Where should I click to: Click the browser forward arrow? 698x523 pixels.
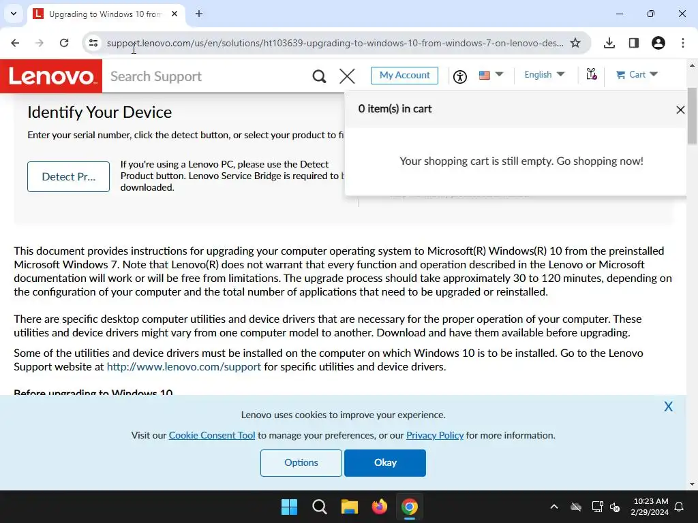pyautogui.click(x=40, y=43)
